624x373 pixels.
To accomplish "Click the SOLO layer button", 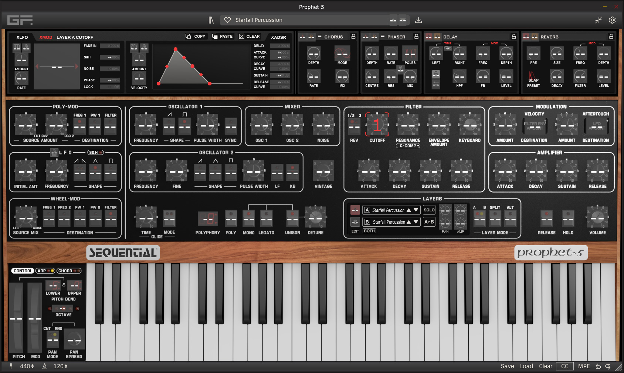I will click(x=429, y=210).
